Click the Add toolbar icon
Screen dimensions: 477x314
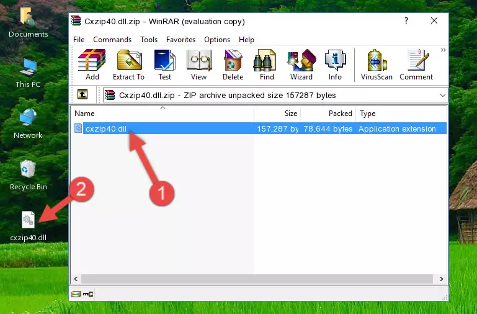92,65
